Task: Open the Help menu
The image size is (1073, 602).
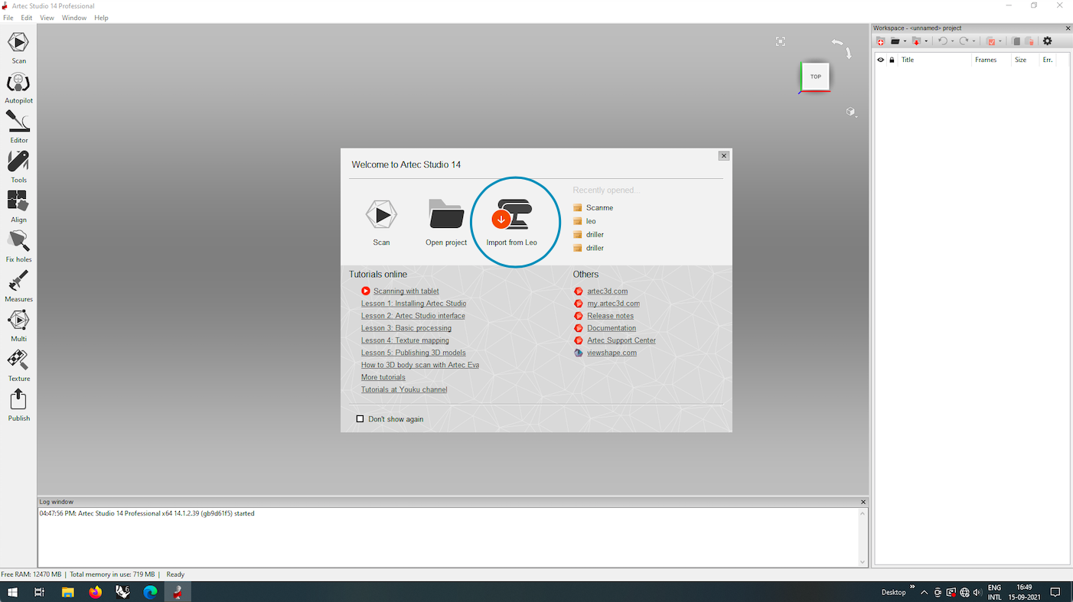Action: pos(101,18)
